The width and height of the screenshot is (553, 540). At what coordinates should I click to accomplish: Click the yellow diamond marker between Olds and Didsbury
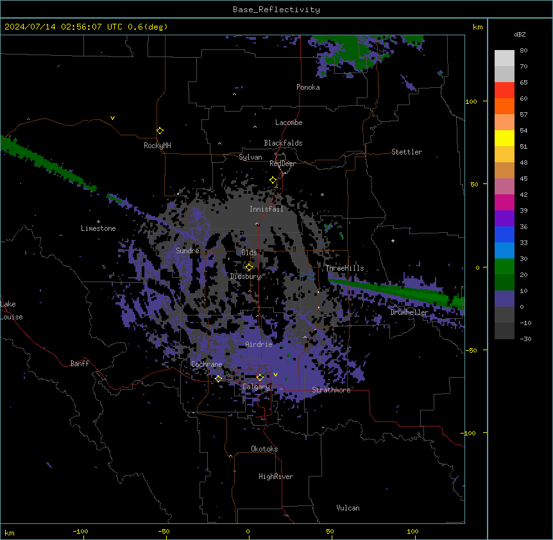pos(249,267)
